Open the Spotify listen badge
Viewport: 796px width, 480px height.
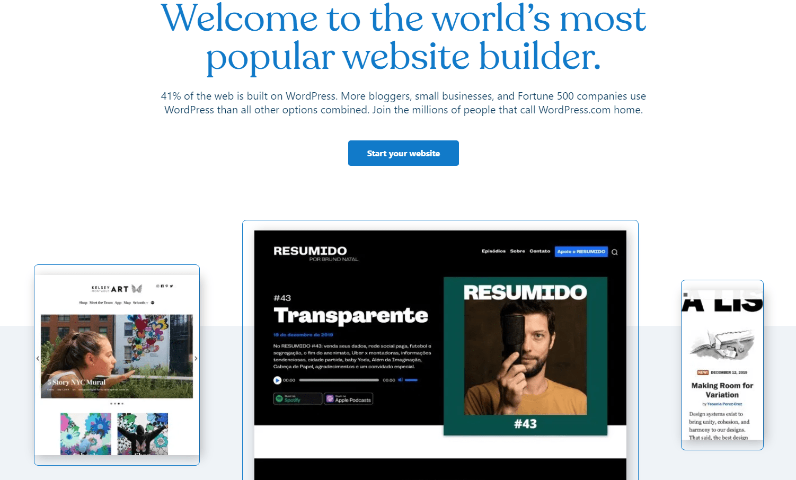[x=297, y=398]
